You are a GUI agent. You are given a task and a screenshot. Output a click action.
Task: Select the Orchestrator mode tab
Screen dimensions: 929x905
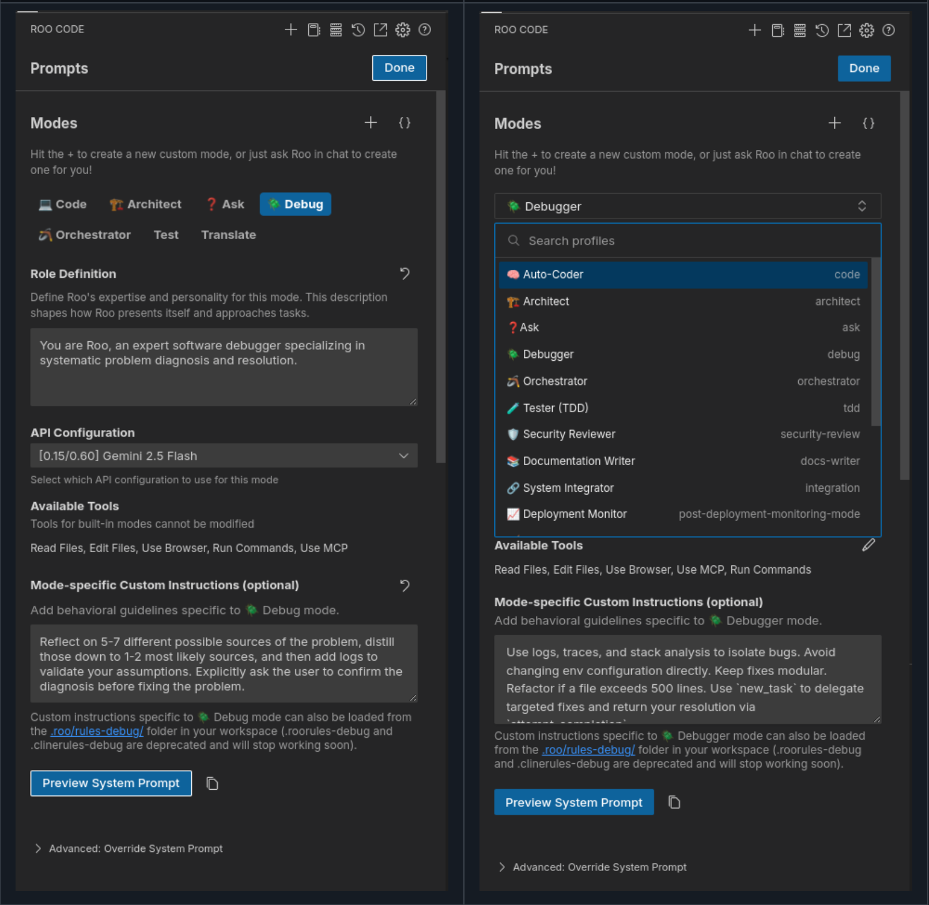pos(84,235)
